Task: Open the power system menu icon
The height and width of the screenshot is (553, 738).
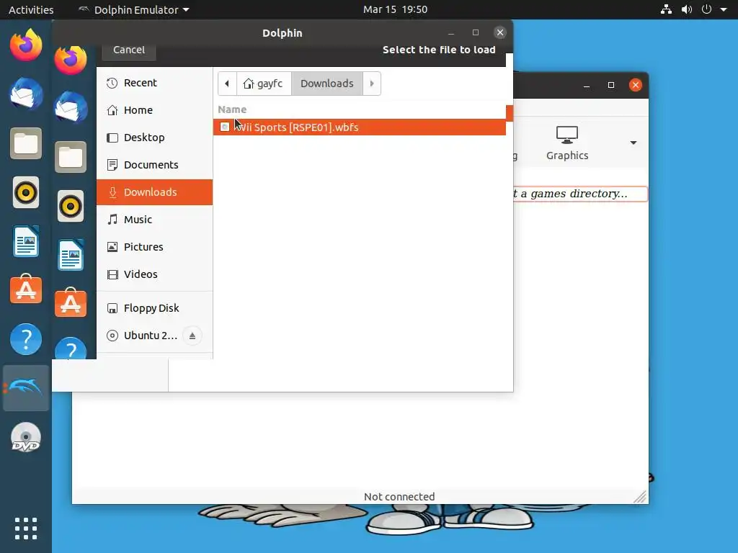Action: click(x=706, y=9)
